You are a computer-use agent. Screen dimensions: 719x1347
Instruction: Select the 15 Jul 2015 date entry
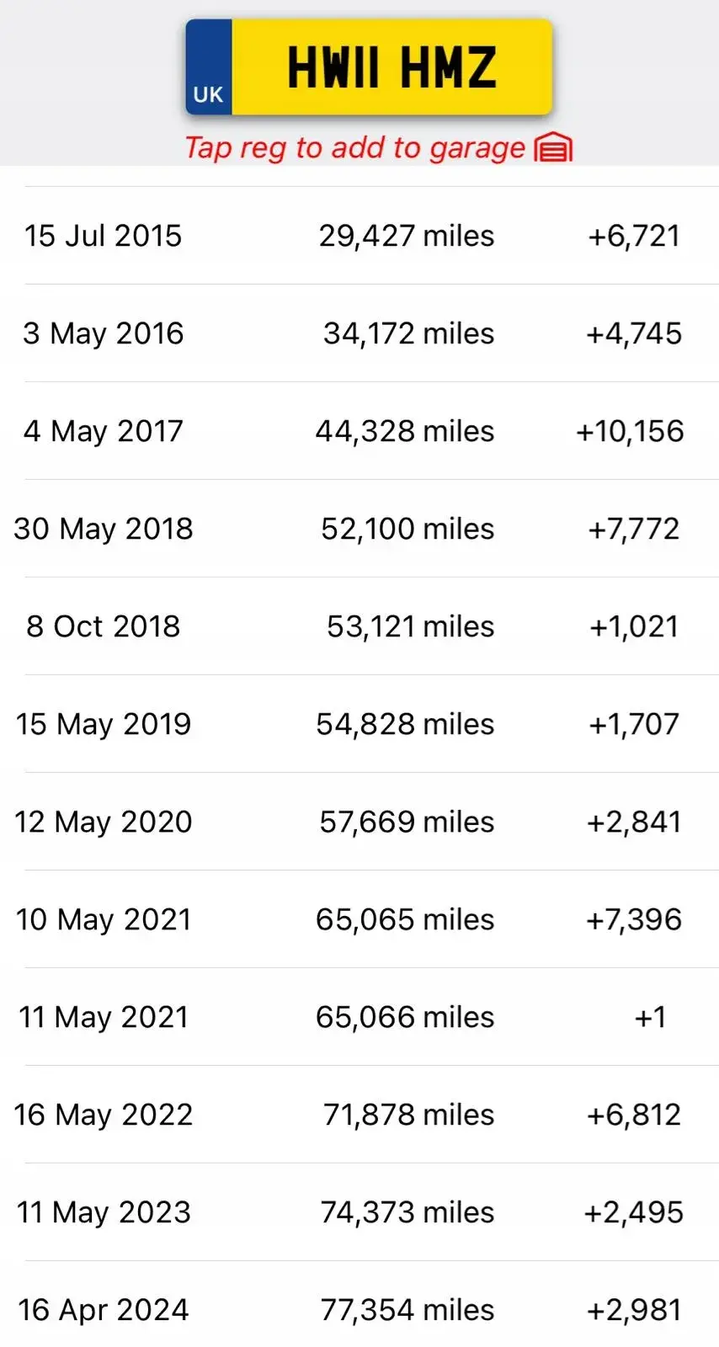tap(103, 236)
